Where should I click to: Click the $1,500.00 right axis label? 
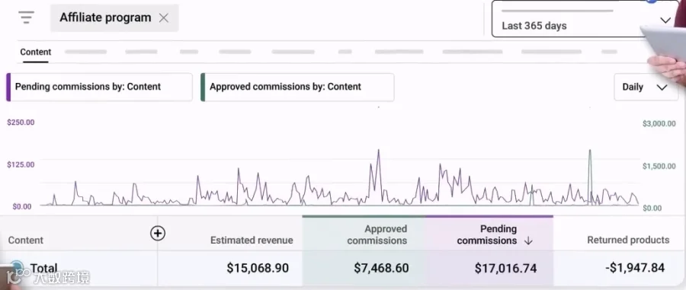659,166
